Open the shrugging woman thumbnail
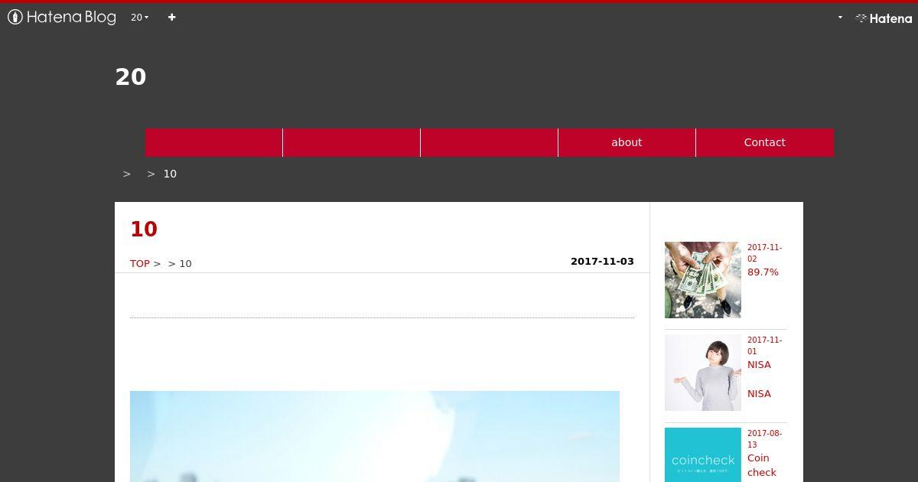Screen dimensions: 918x482 703,373
